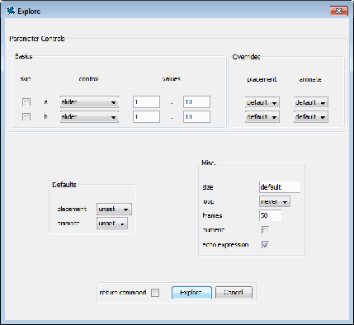Check the skip box for parameter a
Viewport: 354px width, 325px height.
click(26, 102)
